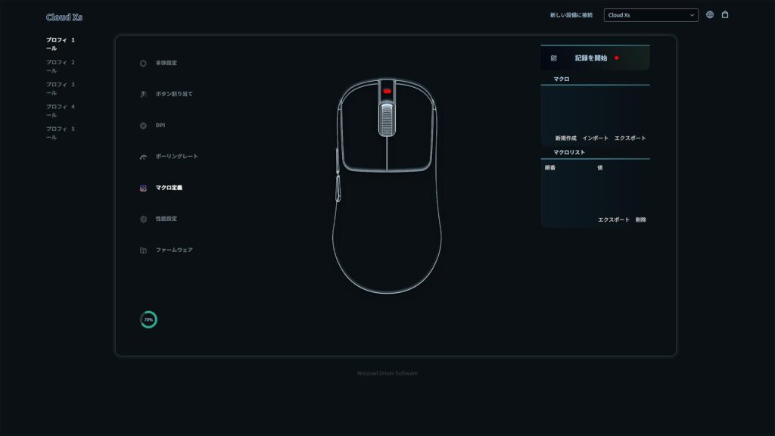Click the DPI icon in sidebar

143,126
